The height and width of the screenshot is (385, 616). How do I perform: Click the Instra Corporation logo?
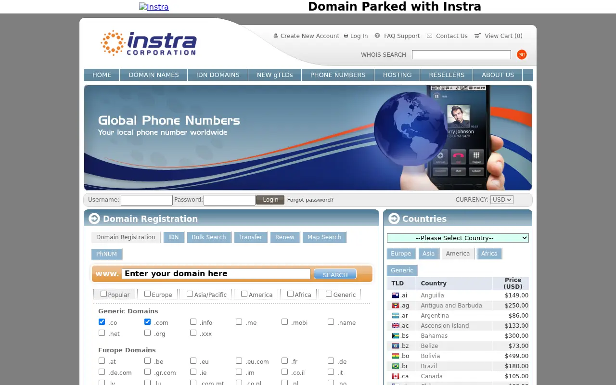(149, 43)
